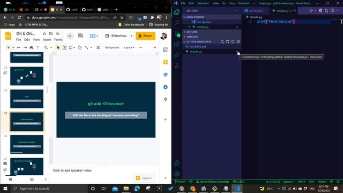Screen dimensions: 343x193
Task: Click the Explore button in Slides
Action: (x=144, y=178)
